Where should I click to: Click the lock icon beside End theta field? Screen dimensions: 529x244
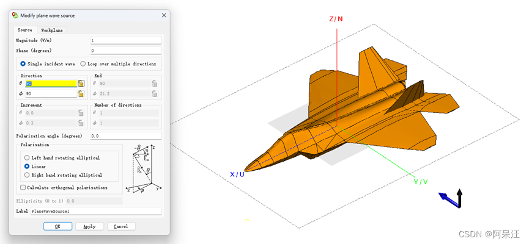point(155,84)
